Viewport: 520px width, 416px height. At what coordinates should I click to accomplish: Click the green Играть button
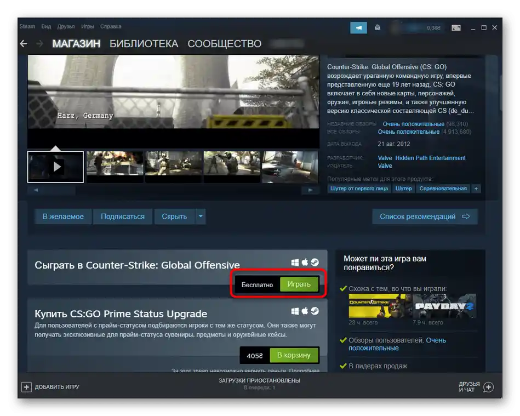point(299,284)
